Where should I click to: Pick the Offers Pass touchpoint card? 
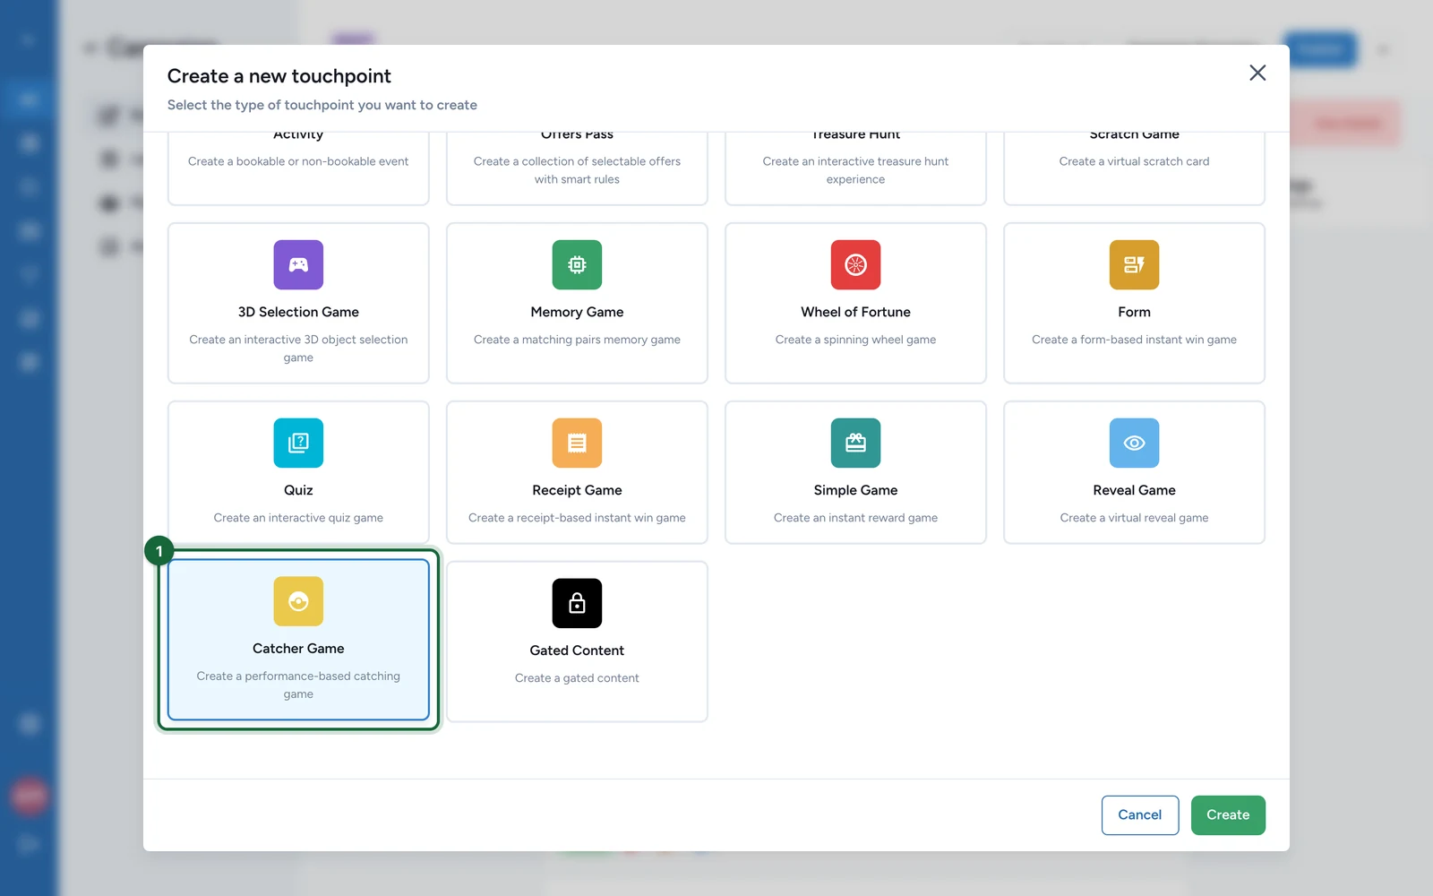577,168
